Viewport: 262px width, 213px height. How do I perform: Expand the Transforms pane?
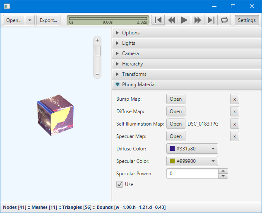point(187,74)
